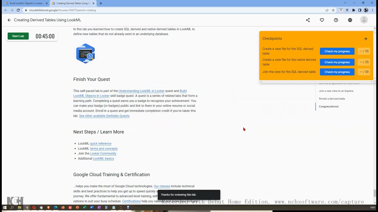Open the LookML basics link
The height and width of the screenshot is (212, 378).
(x=103, y=158)
